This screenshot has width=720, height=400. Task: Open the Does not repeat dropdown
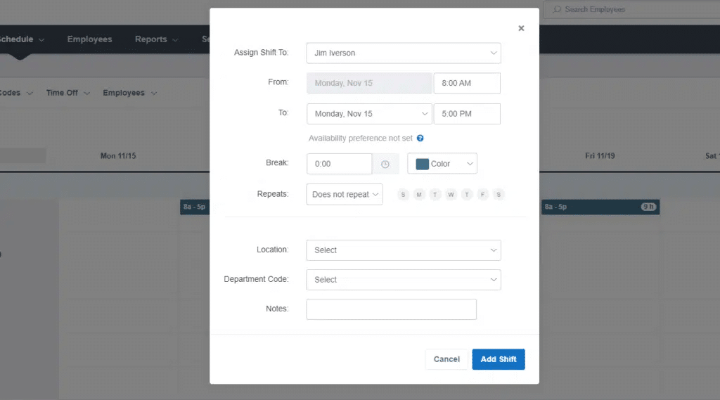[345, 194]
